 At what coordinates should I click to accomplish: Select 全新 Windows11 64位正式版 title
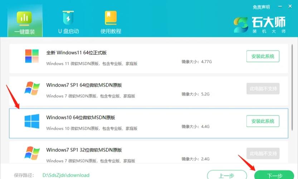coord(77,53)
